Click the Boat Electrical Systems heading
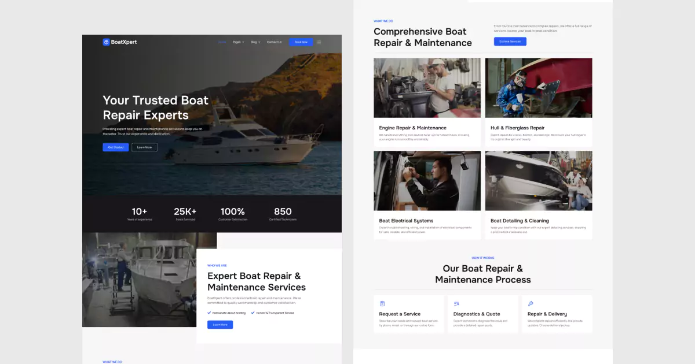Image resolution: width=695 pixels, height=364 pixels. (x=406, y=221)
